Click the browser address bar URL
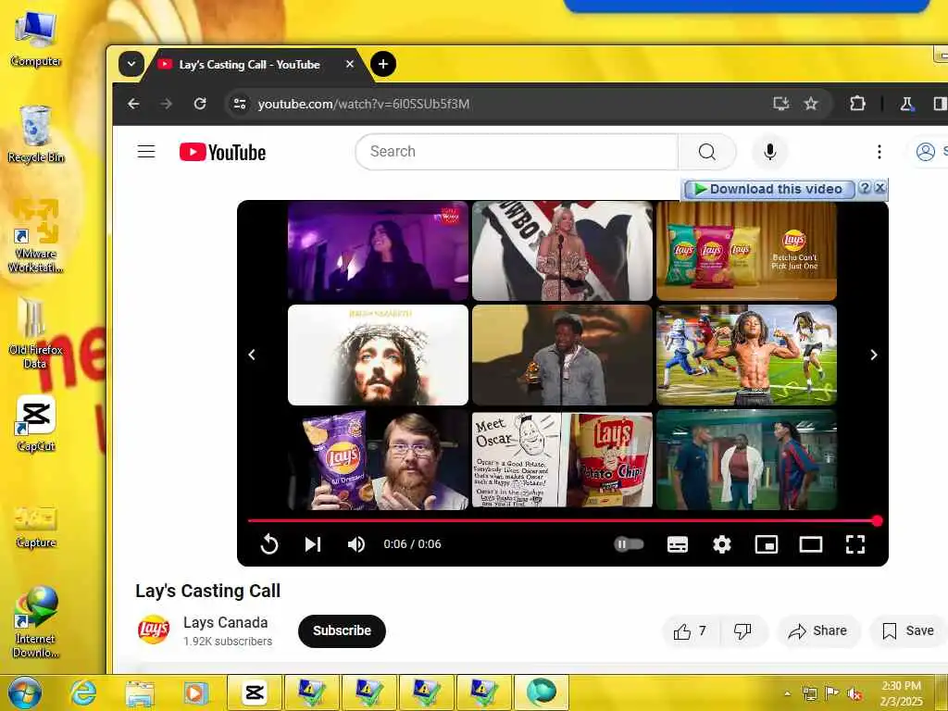 (x=364, y=104)
